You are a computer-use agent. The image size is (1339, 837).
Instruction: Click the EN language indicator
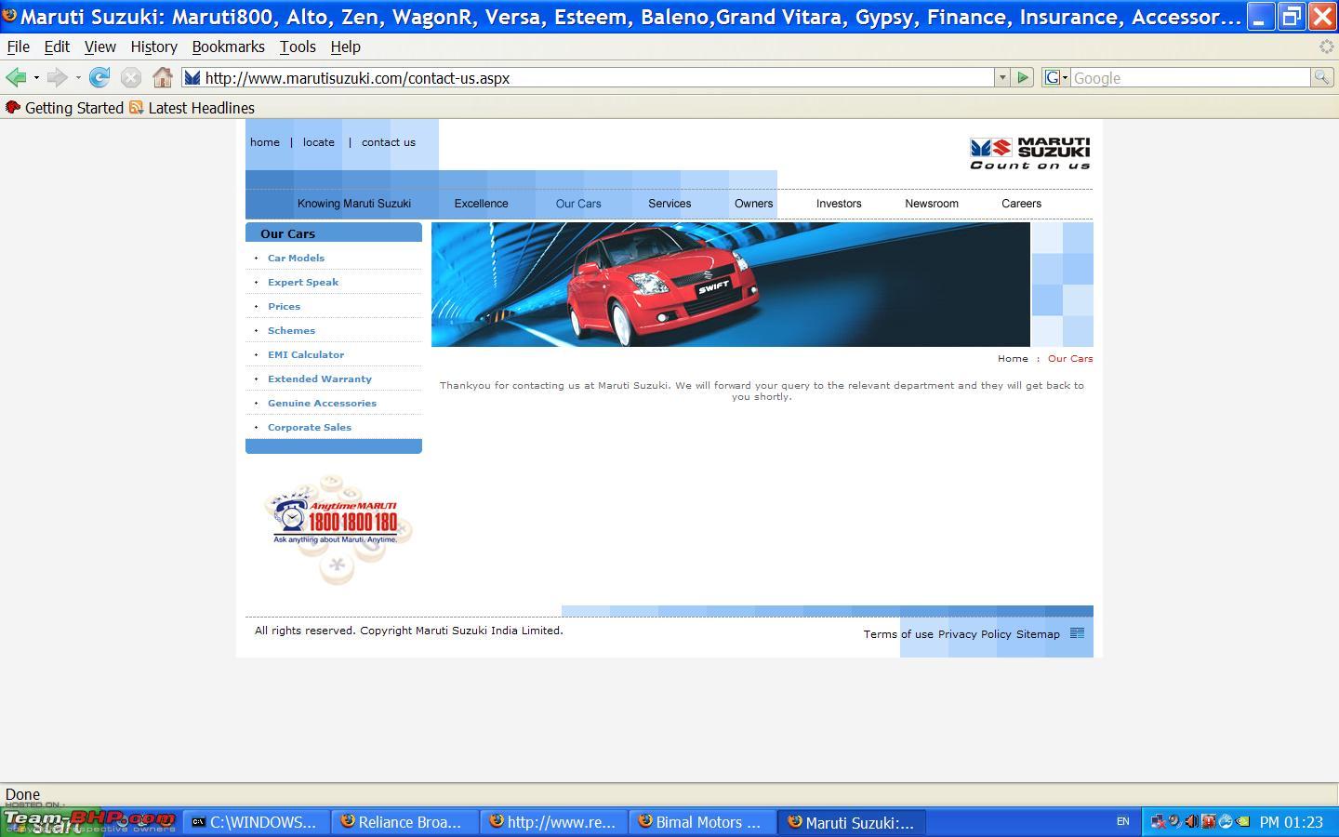pos(1122,822)
